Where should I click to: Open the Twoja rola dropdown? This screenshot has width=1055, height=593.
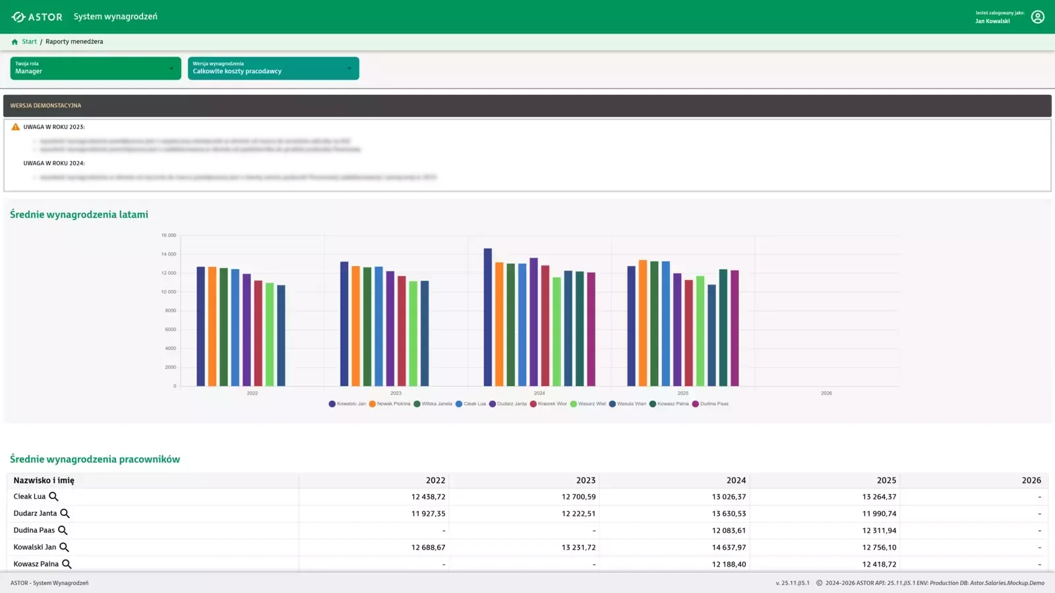tap(96, 69)
